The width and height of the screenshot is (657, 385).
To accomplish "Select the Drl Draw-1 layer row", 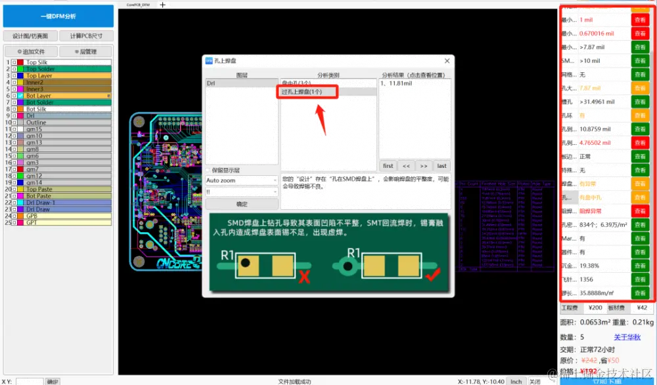I will (x=68, y=203).
